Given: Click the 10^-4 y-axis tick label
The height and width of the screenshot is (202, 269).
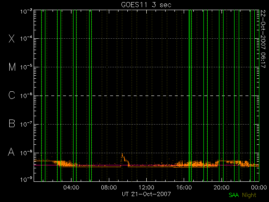Looking at the screenshot, I should point(26,38).
